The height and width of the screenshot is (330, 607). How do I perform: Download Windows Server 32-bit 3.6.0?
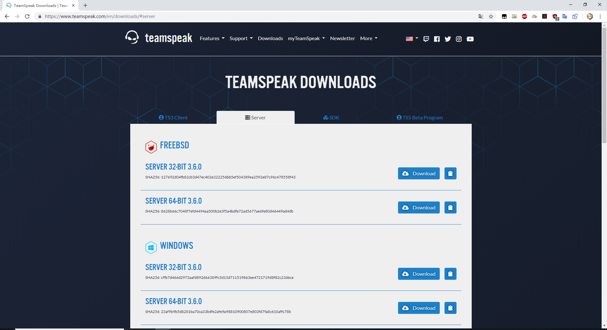(x=419, y=274)
